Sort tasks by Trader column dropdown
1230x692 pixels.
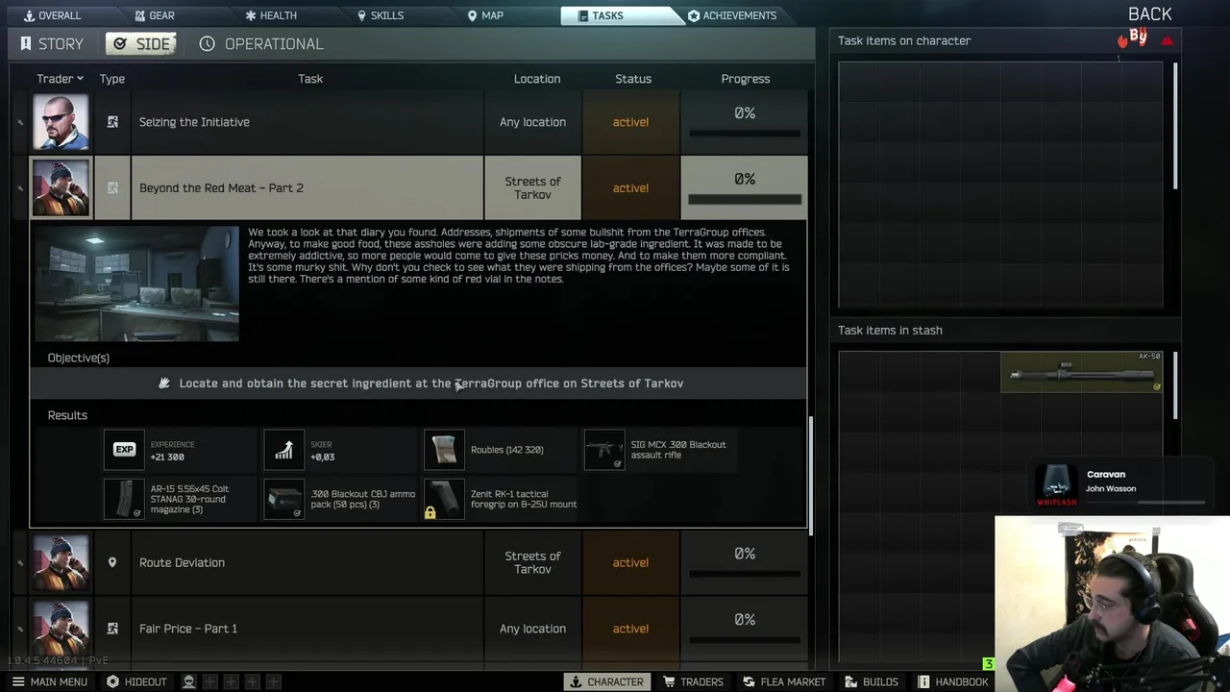(x=60, y=79)
